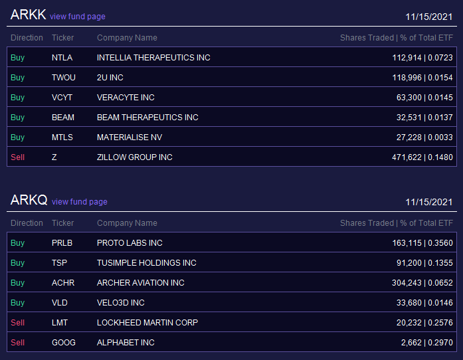Click ARKK Shares Traded column header
Screen dimensions: 463x360
click(x=397, y=38)
